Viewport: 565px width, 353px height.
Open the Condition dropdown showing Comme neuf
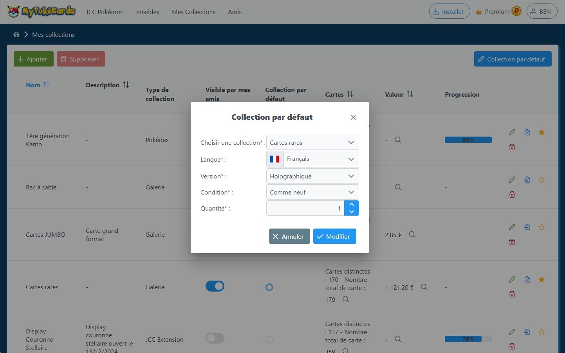(x=312, y=192)
